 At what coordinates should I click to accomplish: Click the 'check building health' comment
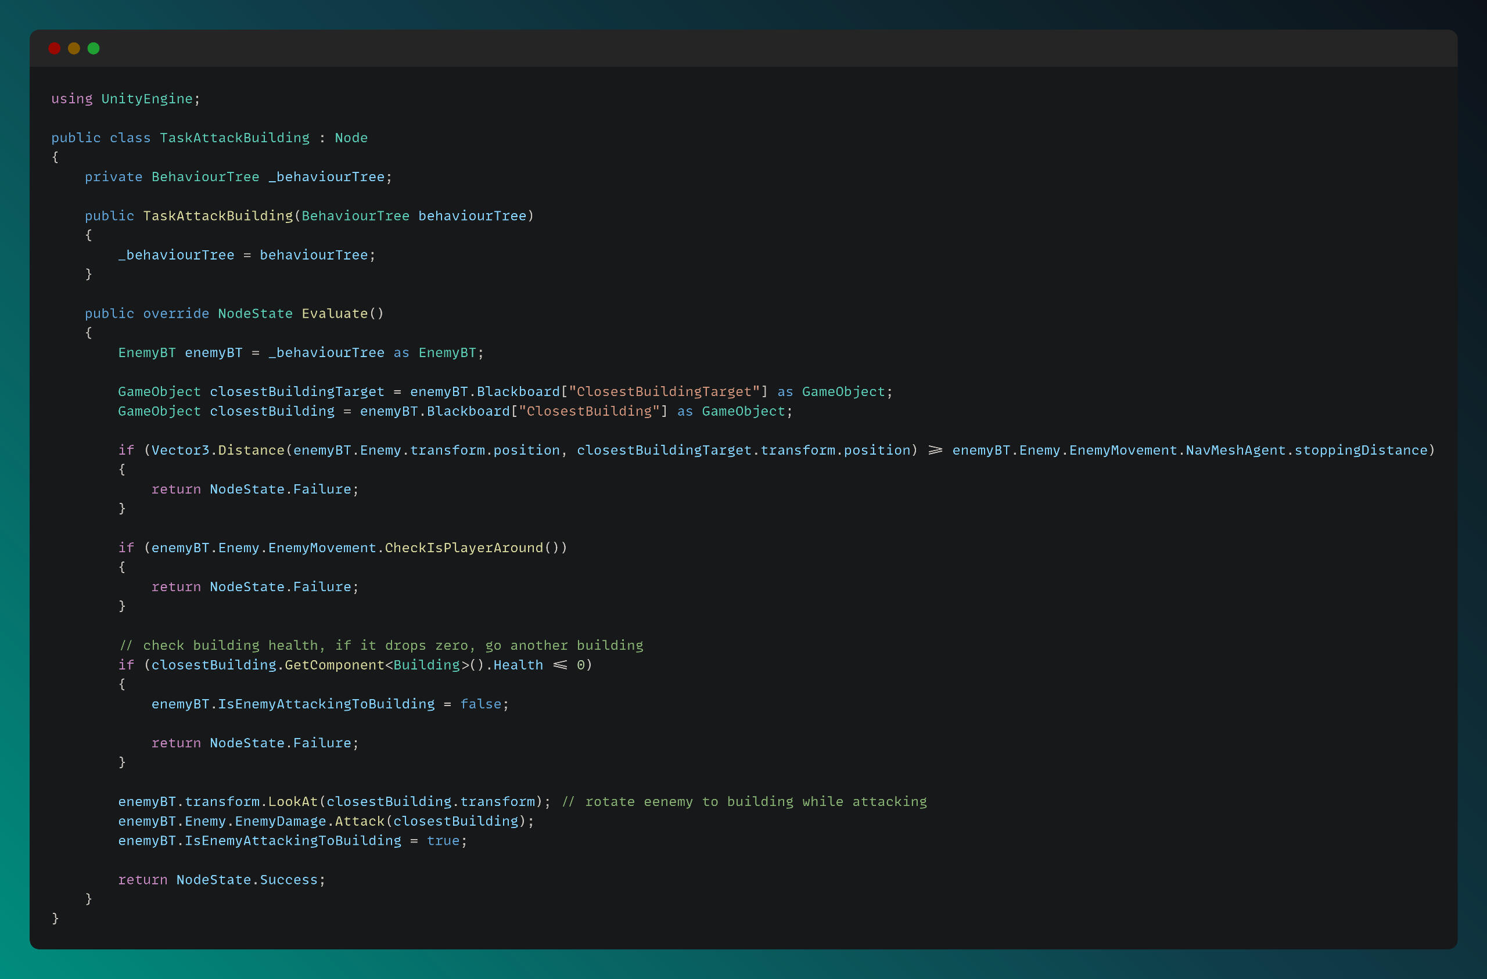380,645
